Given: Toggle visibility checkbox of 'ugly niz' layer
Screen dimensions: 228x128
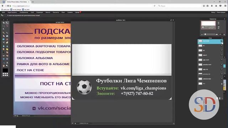Looking at the screenshot, I should pos(222,69).
